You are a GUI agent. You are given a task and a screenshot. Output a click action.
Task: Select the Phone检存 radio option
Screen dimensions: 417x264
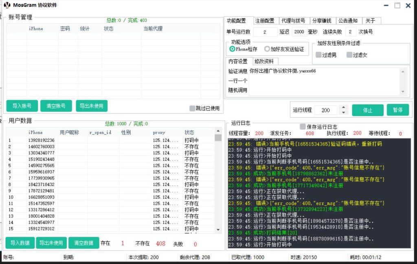(233, 49)
